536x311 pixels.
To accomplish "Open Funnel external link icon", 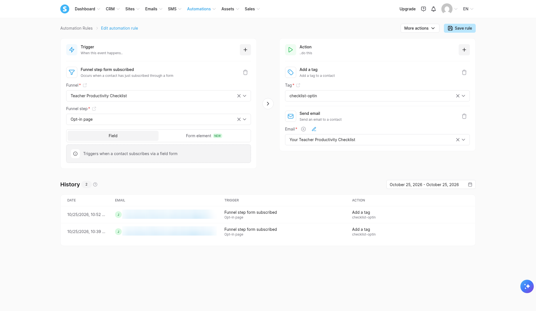I will pos(85,85).
